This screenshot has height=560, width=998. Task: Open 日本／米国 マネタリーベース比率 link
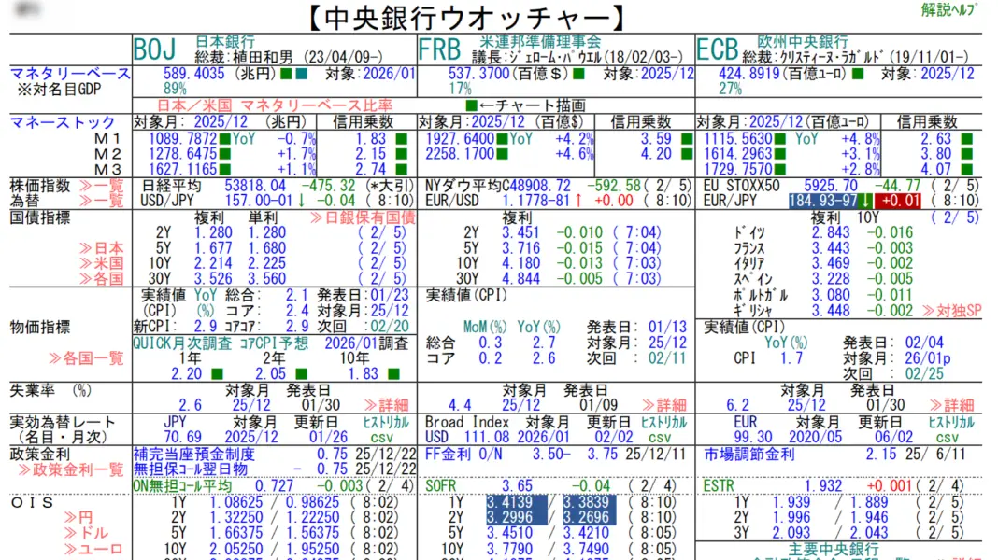(x=275, y=105)
